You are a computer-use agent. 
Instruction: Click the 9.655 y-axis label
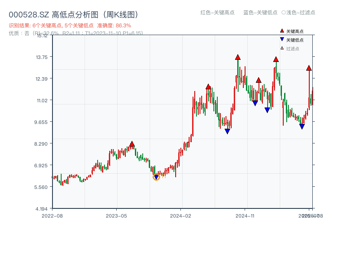coord(41,122)
